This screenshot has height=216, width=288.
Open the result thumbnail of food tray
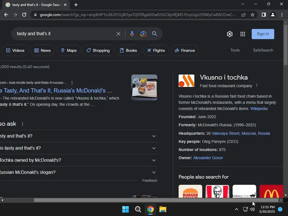click(144, 87)
